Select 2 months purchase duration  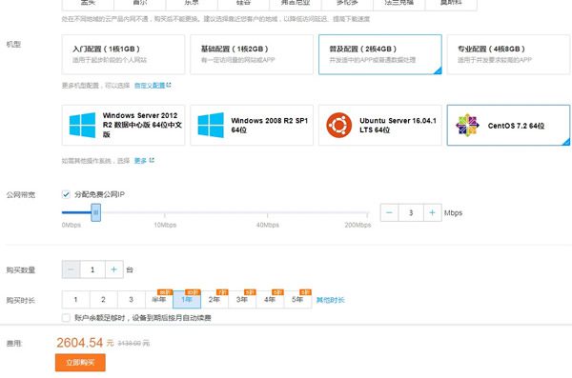point(104,300)
